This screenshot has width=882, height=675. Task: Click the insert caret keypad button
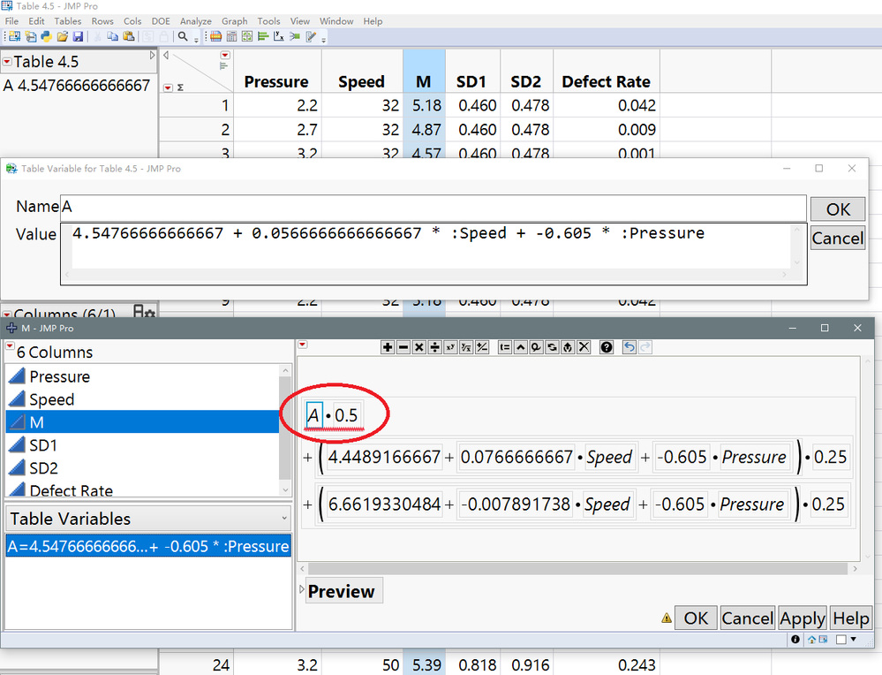point(520,347)
